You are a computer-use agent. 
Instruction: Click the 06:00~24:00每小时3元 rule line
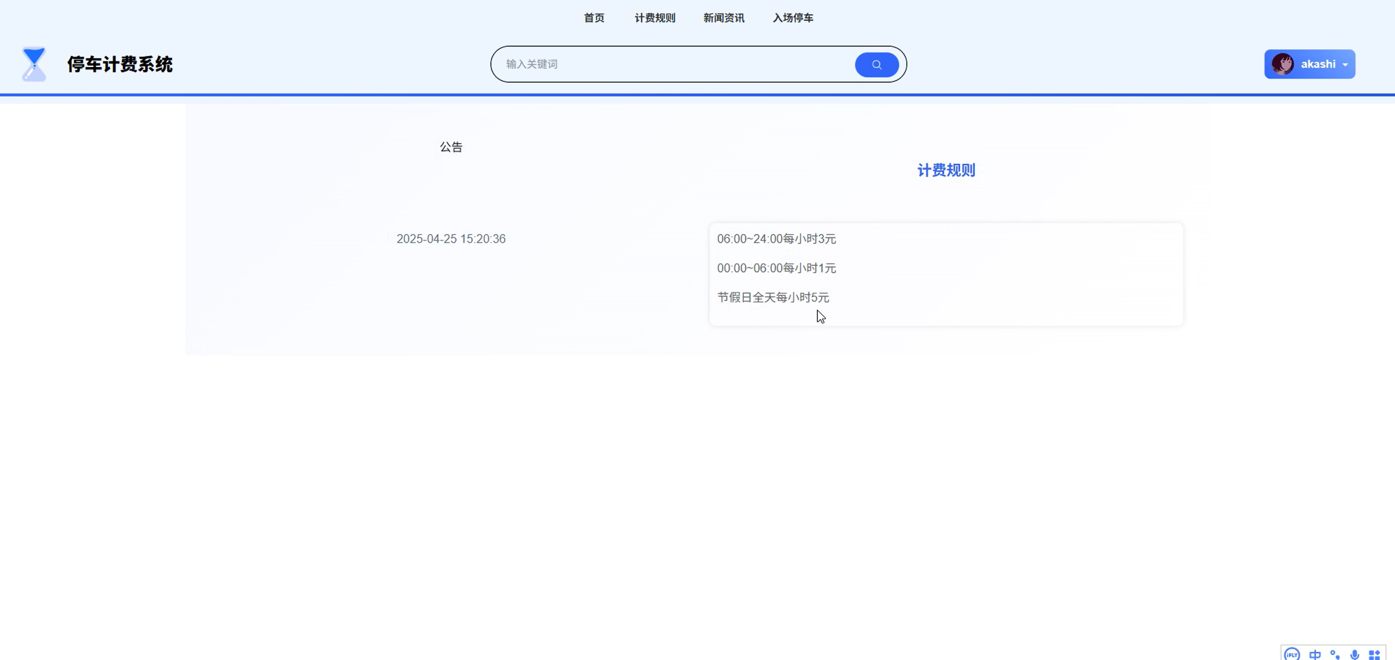[x=776, y=239]
